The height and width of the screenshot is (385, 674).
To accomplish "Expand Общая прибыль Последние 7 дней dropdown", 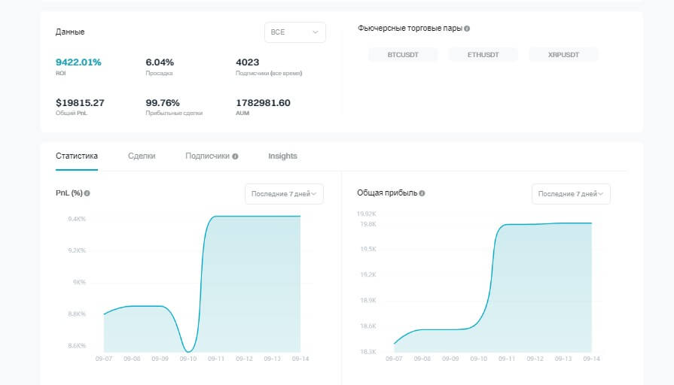I will (x=571, y=194).
